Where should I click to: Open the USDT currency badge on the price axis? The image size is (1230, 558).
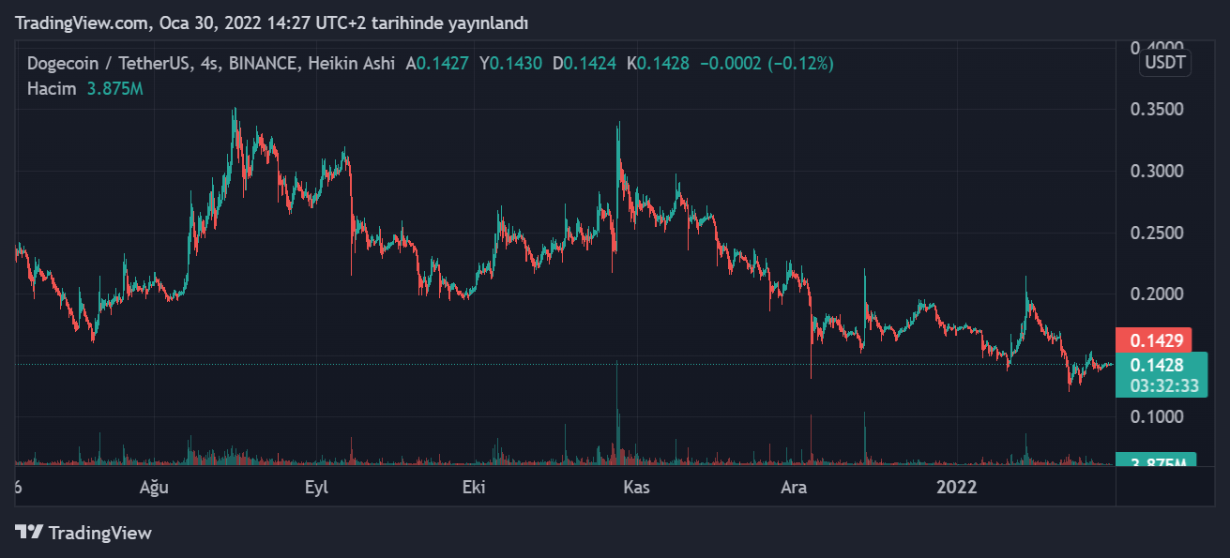[1164, 64]
